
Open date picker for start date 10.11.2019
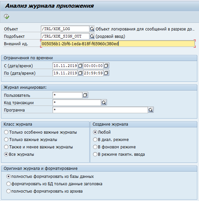pyautogui.click(x=80, y=66)
